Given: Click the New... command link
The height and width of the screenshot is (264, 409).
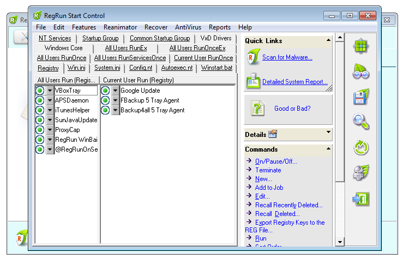Looking at the screenshot, I should tap(263, 179).
